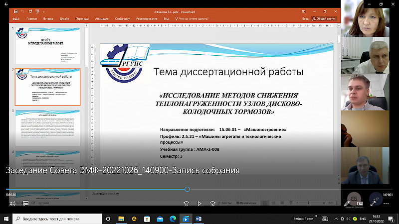Skip back 10 seconds in the recording
Viewport: 399px width, 224px height.
(x=186, y=203)
